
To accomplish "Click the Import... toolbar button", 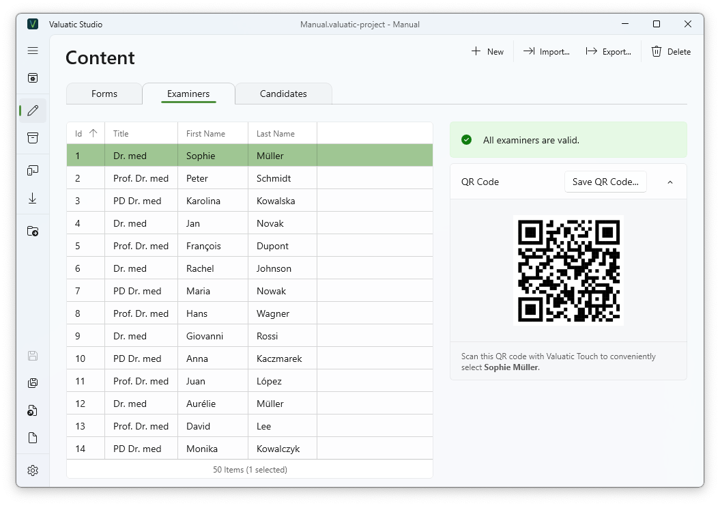I will coord(547,51).
